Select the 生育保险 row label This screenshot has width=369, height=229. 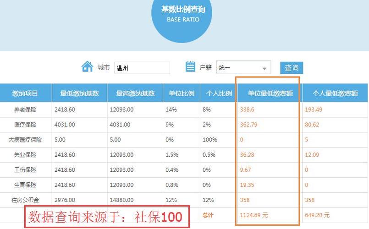pyautogui.click(x=25, y=185)
